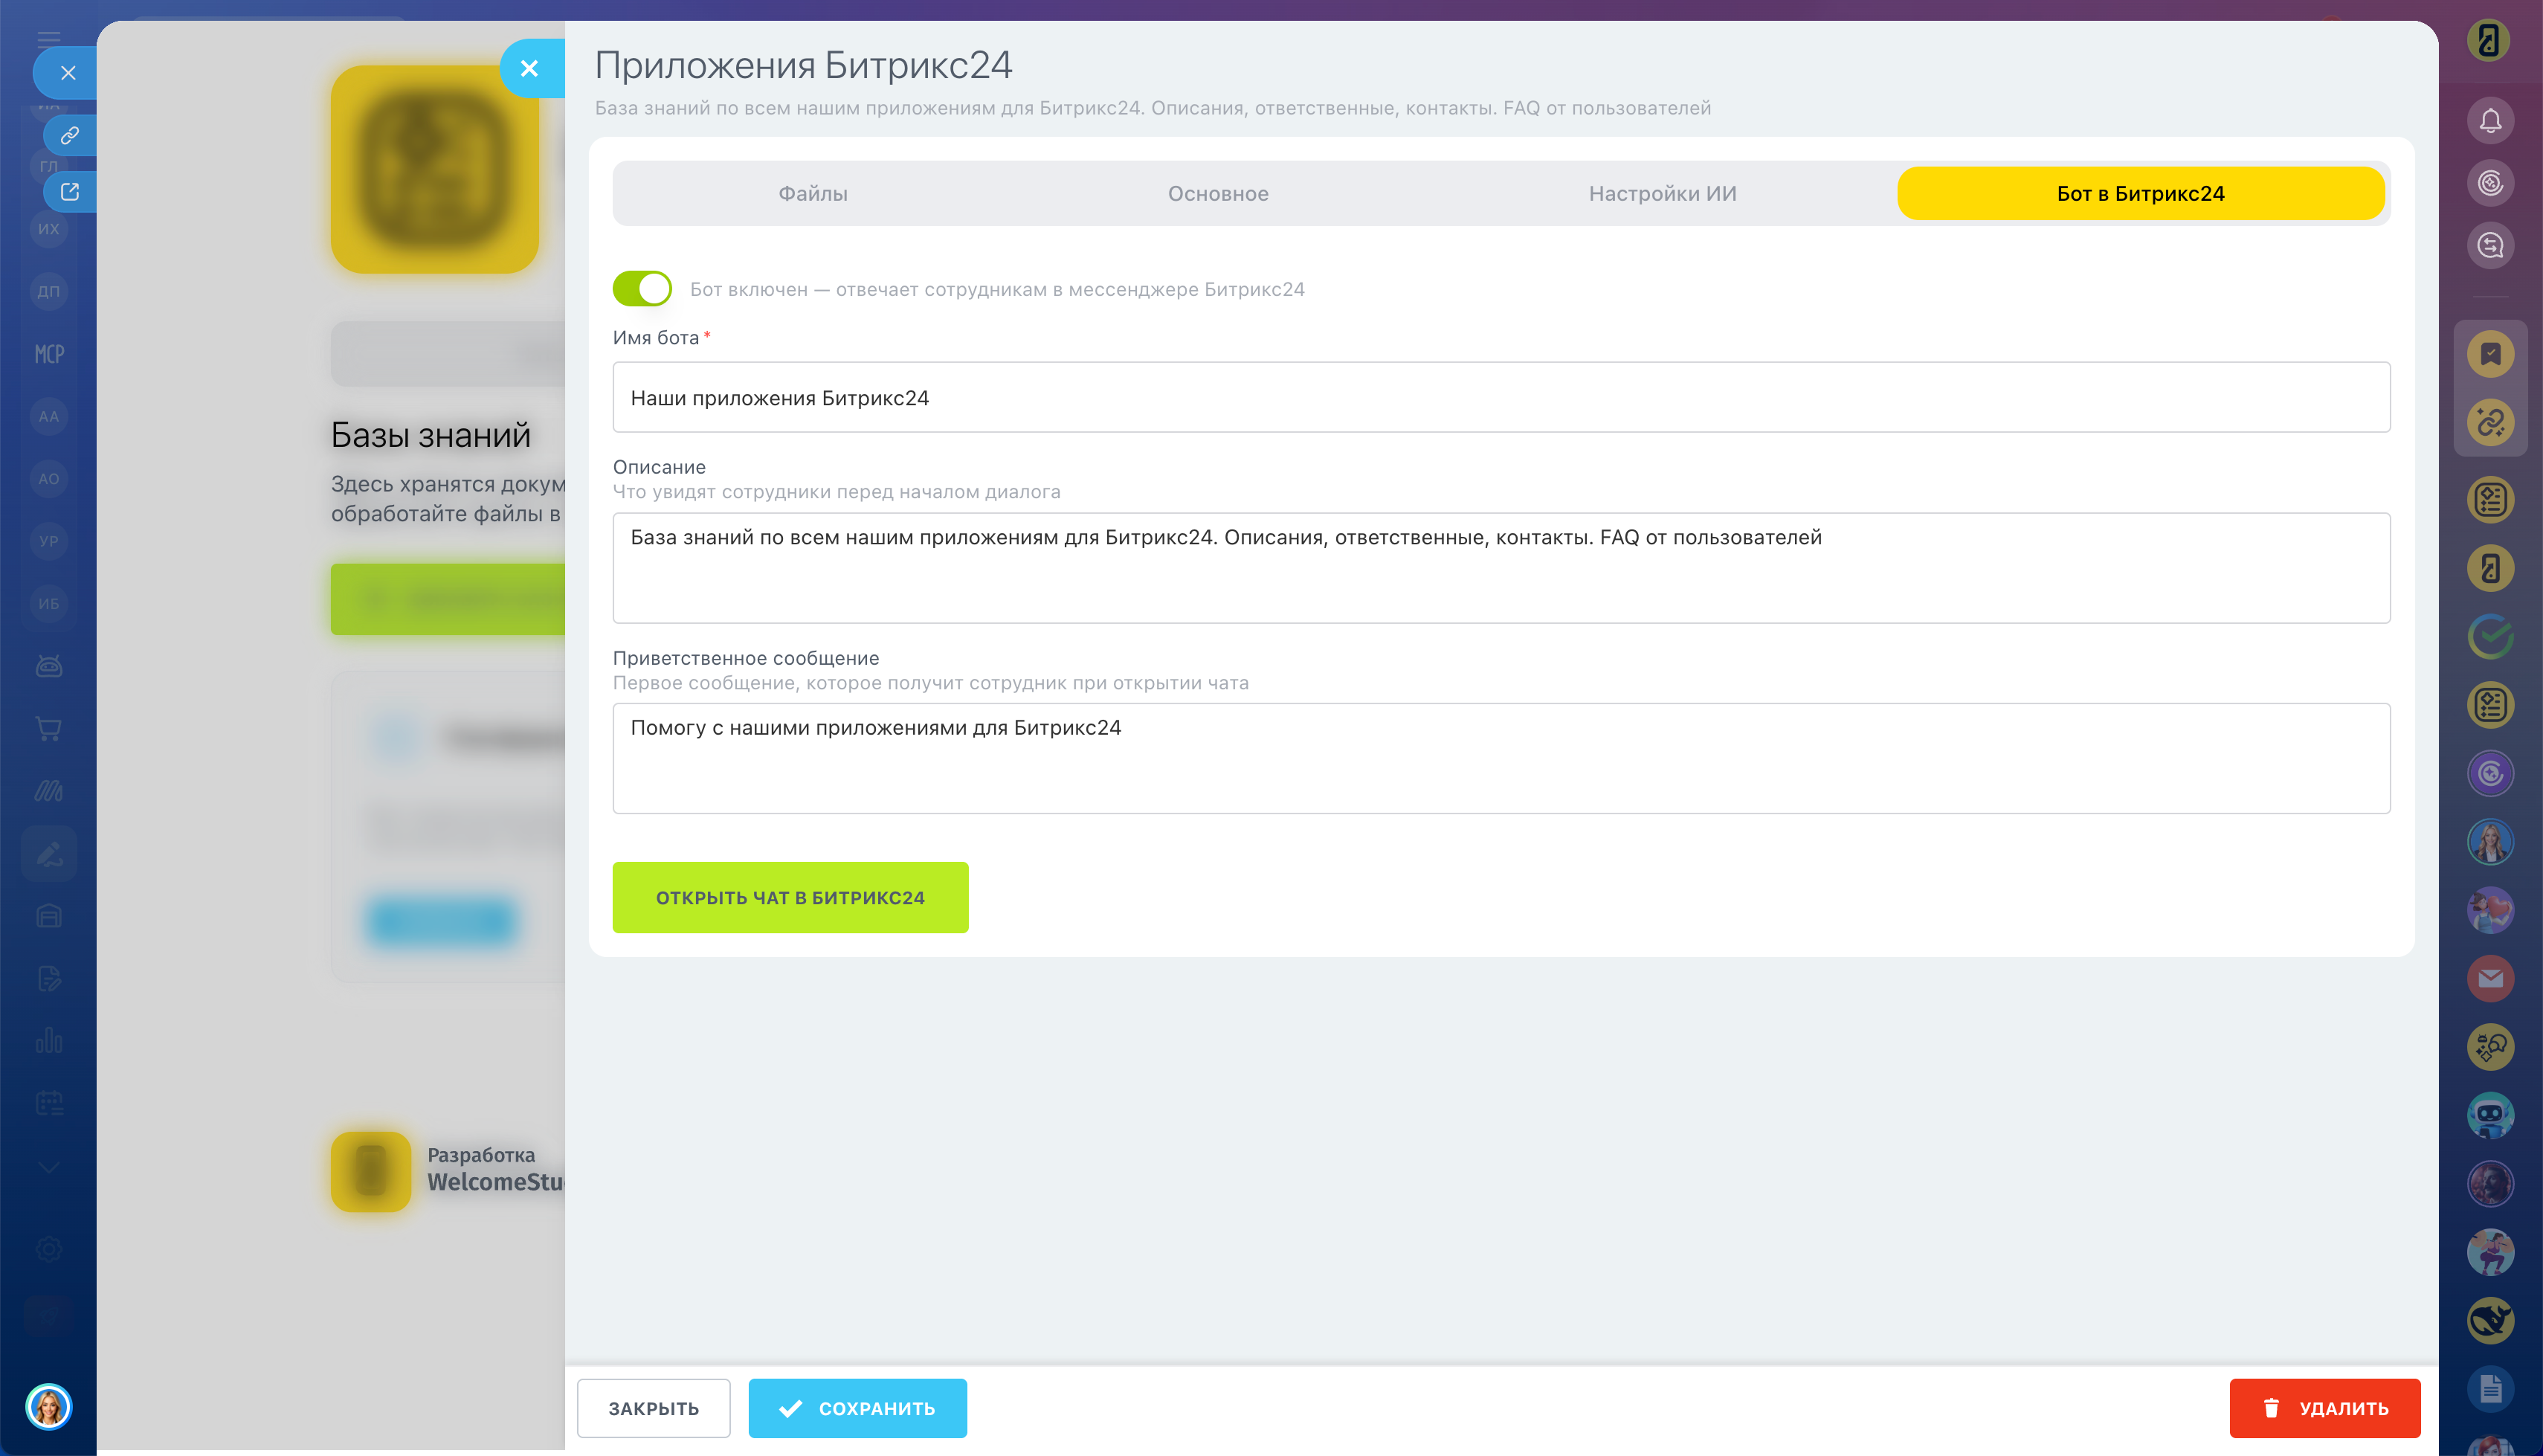Click the open in new window icon
Viewport: 2543px width, 1456px height.
69,191
